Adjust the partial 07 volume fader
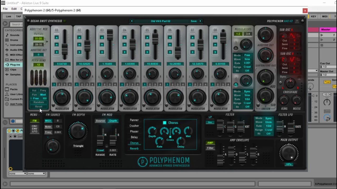The image size is (337, 189). [200, 44]
